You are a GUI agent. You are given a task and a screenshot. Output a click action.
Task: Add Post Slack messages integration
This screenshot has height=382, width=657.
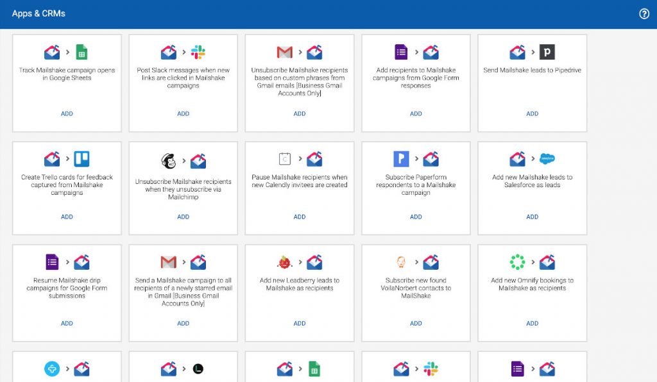coord(183,114)
